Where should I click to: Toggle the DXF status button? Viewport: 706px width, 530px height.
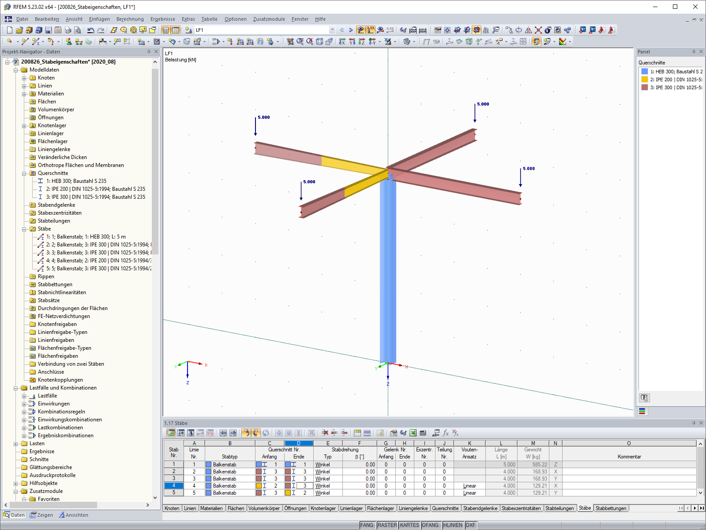point(471,525)
